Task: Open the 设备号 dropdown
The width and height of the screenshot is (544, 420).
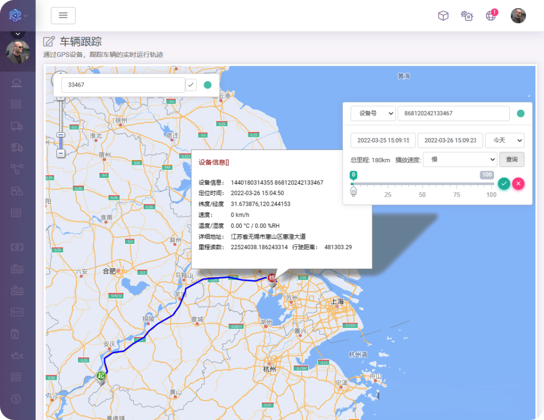Action: (x=373, y=114)
